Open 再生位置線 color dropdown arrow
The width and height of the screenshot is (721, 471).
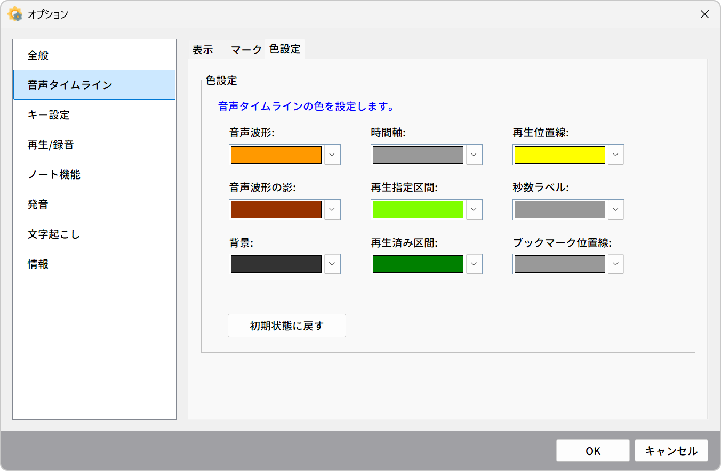[615, 155]
